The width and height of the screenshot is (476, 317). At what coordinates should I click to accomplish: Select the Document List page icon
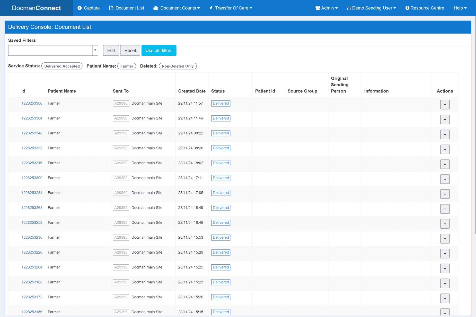[111, 8]
